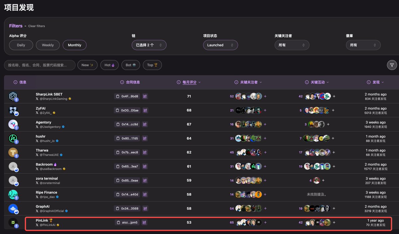Open the 项目状态 Launched dropdown
This screenshot has width=399, height=234.
tap(220, 45)
